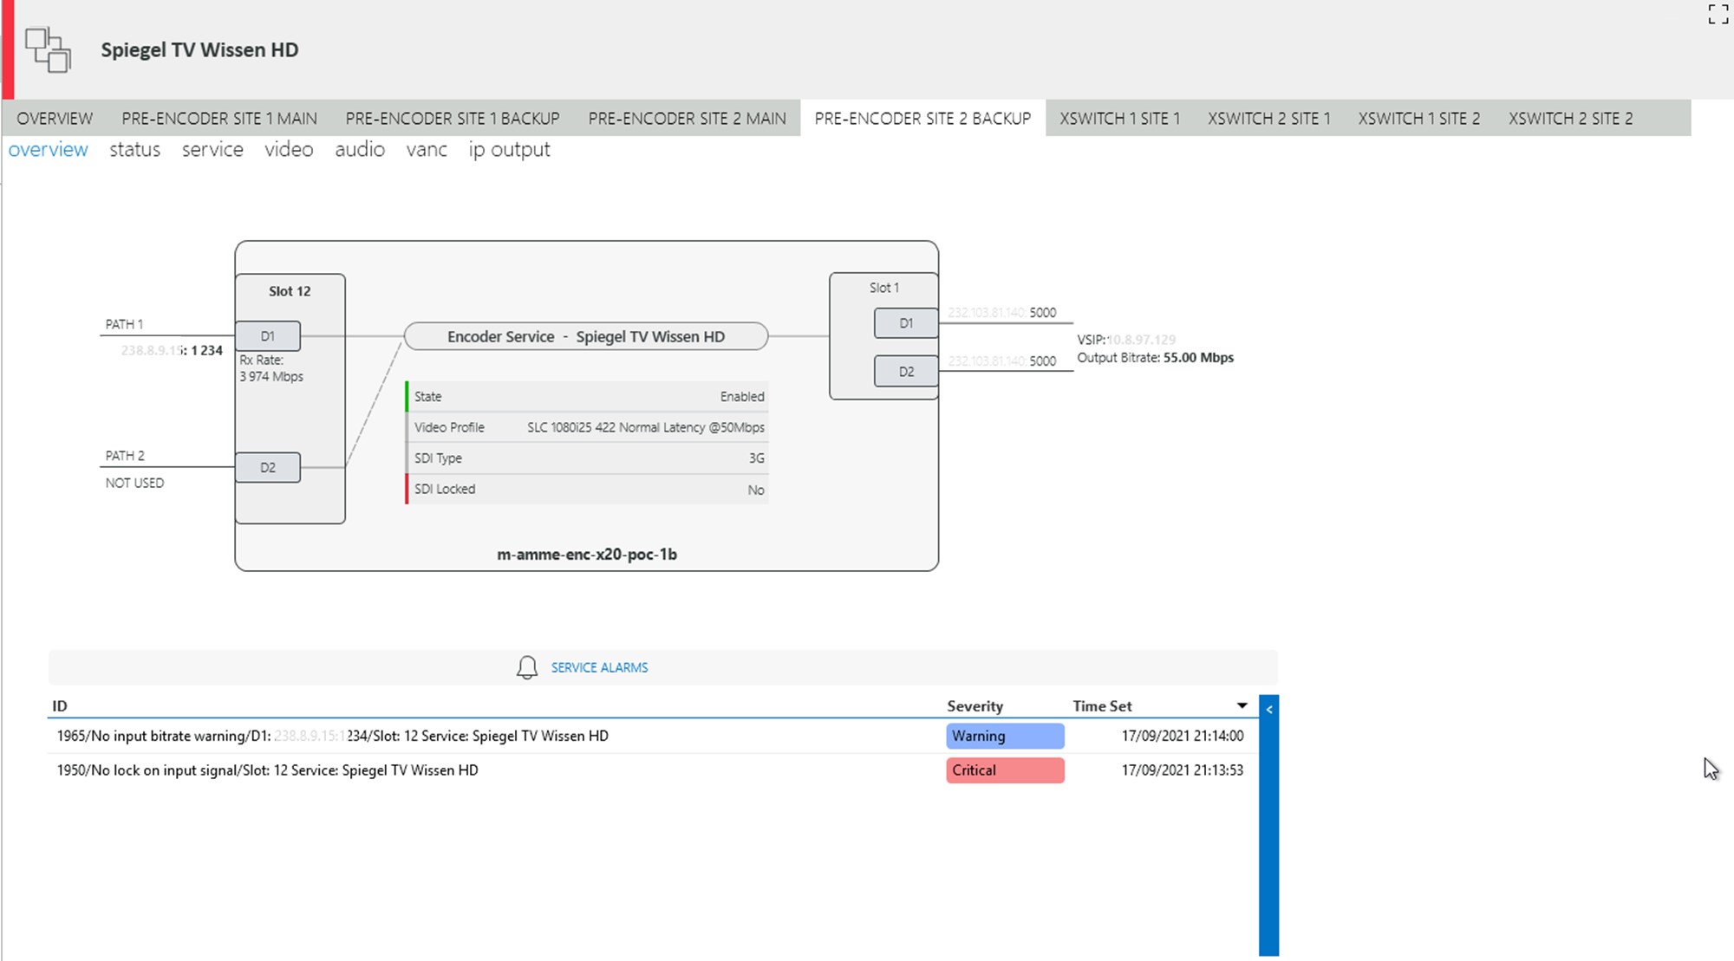Select the No lock on input signal alarm row
This screenshot has height=961, width=1734.
click(267, 770)
